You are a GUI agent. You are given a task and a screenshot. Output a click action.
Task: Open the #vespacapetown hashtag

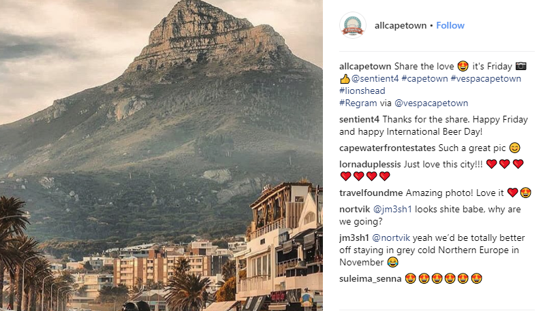point(486,79)
